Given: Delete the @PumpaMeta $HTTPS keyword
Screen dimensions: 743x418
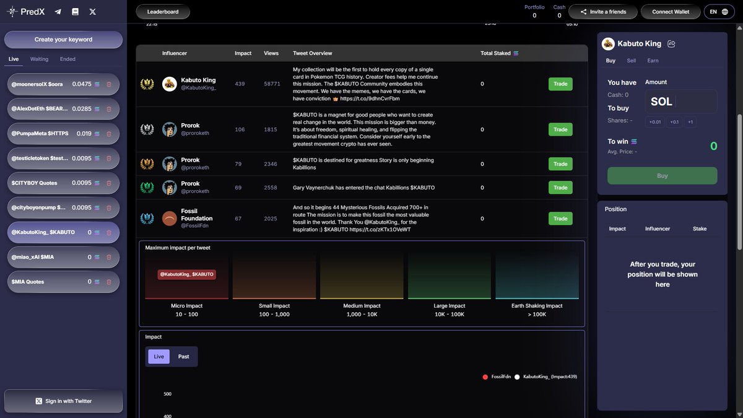Looking at the screenshot, I should tap(109, 134).
